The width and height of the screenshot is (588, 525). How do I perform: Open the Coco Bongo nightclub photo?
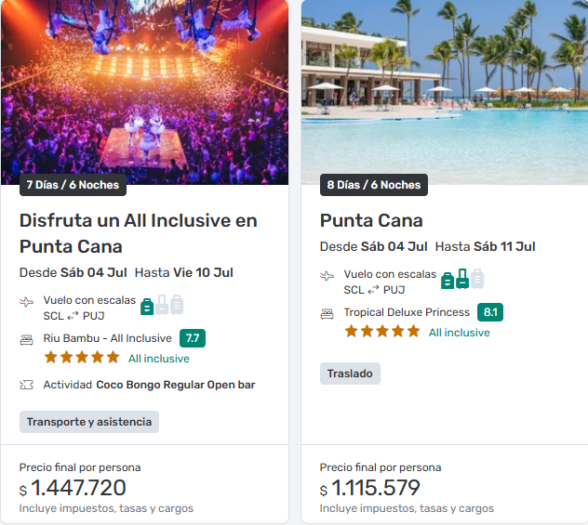tap(144, 88)
